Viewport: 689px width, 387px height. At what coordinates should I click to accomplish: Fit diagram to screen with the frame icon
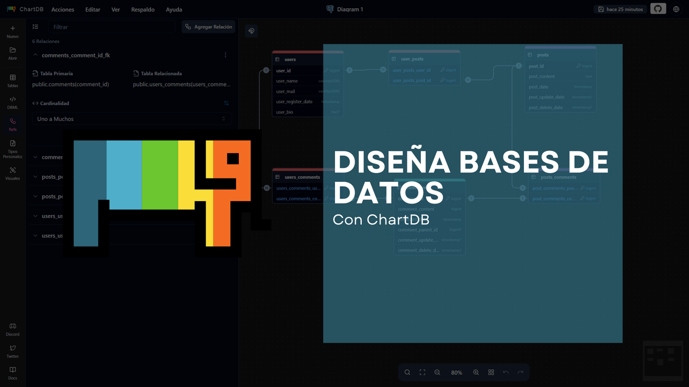coord(422,372)
